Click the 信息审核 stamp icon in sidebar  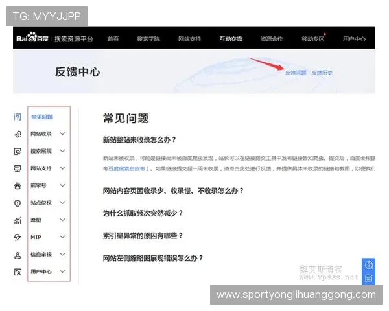click(18, 255)
